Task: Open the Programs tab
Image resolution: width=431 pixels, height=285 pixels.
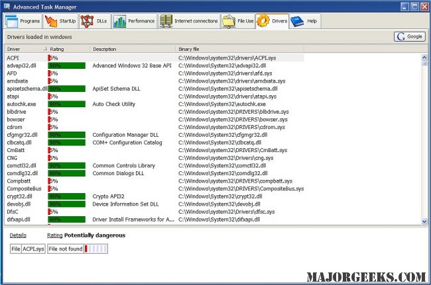Action: tap(23, 21)
